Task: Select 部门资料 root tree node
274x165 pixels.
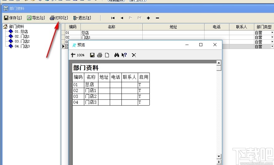Action: pos(16,26)
